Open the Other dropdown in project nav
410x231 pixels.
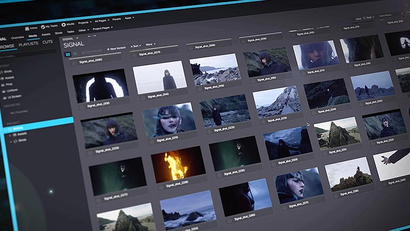pyautogui.click(x=83, y=30)
